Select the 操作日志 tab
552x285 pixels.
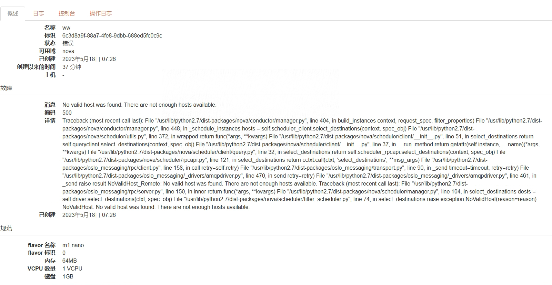click(x=101, y=13)
